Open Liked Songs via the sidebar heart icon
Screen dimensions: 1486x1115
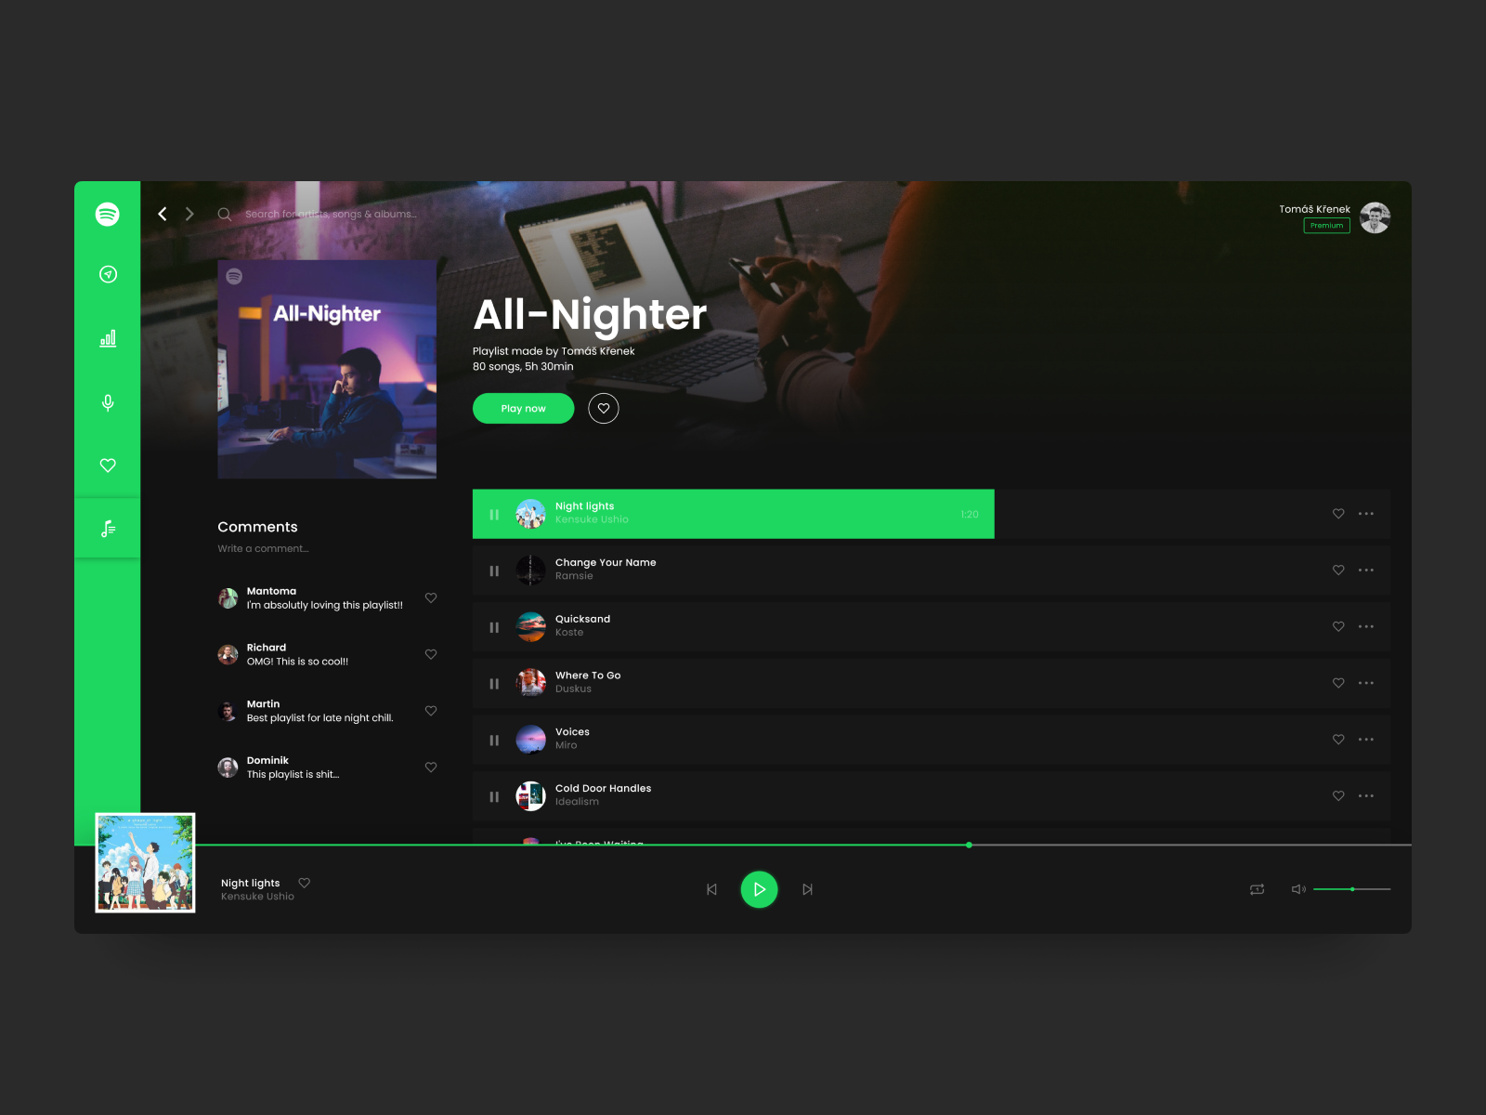pos(108,465)
